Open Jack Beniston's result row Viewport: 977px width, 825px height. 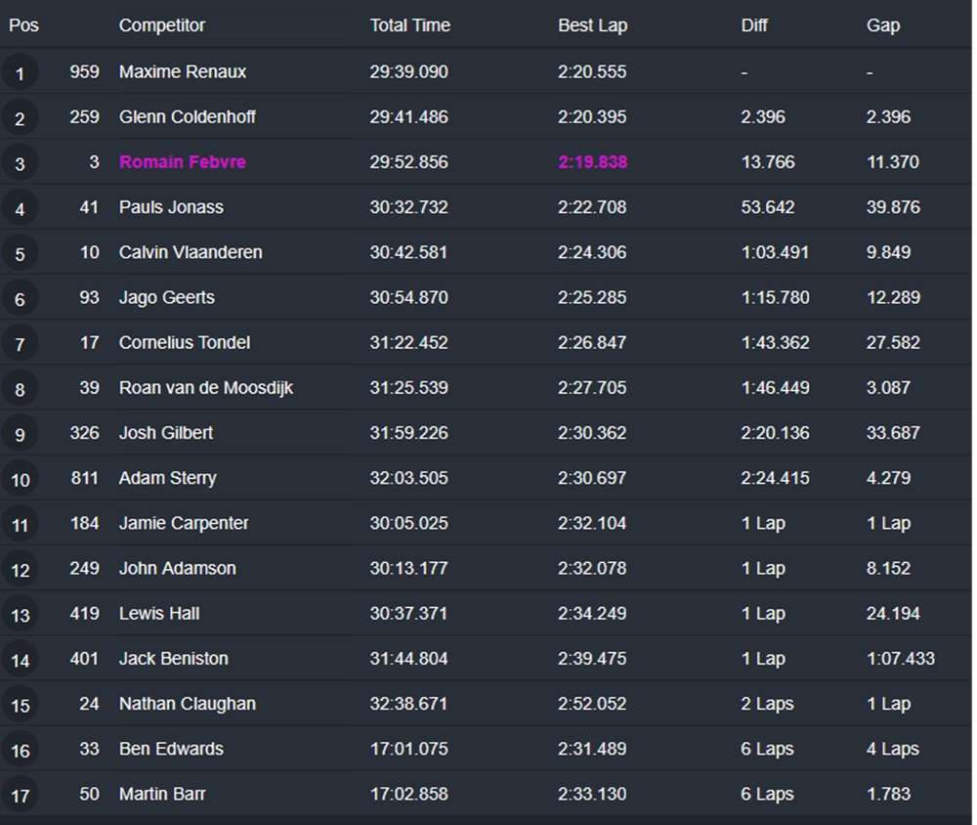pyautogui.click(x=174, y=659)
